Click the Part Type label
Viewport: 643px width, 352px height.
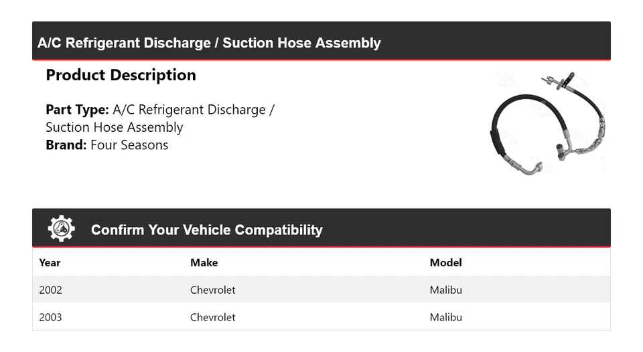(x=77, y=110)
